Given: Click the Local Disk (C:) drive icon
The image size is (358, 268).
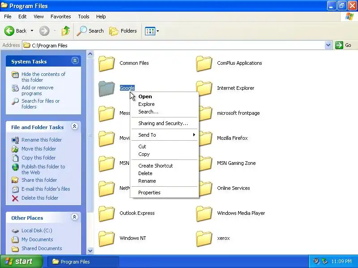Looking at the screenshot, I should 15,231.
